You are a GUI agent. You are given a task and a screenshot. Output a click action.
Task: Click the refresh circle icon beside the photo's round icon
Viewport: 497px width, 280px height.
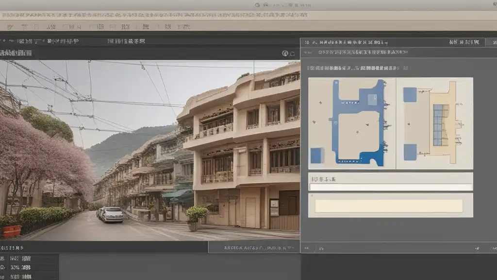pyautogui.click(x=292, y=53)
